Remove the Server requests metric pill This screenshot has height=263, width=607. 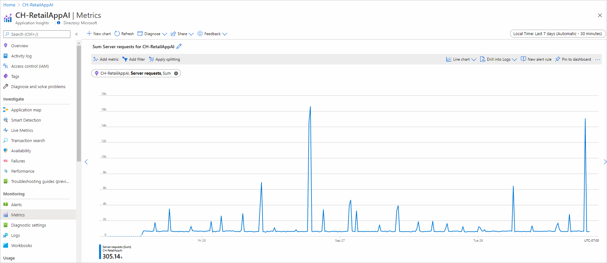176,73
